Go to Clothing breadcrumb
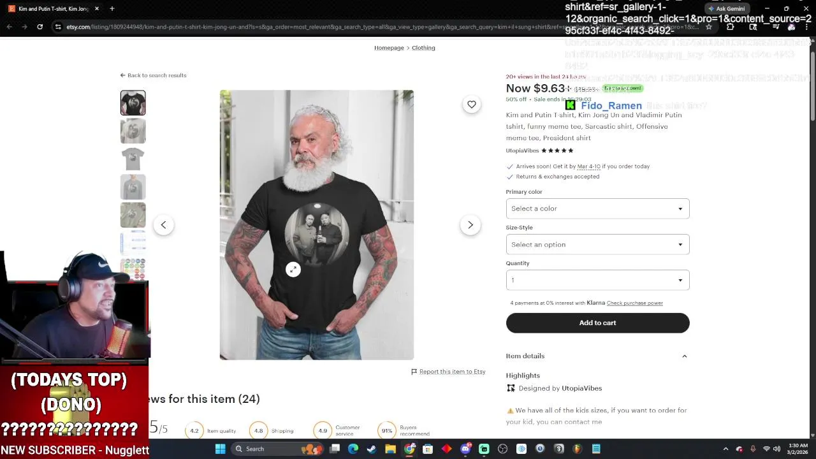The image size is (816, 459). (x=423, y=48)
